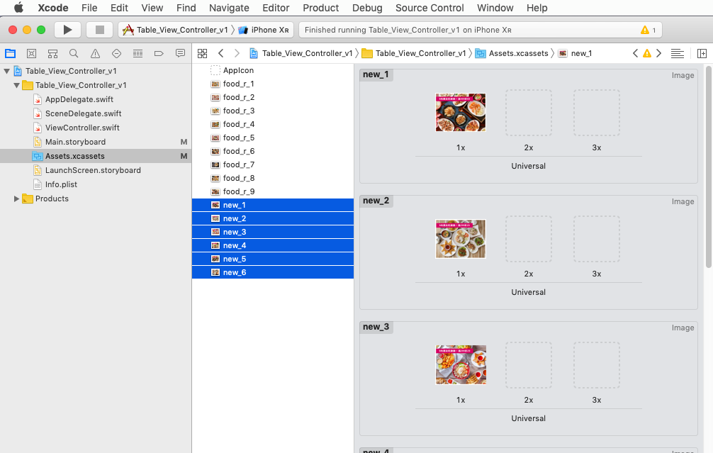Click the empty 2x slot of new_1

529,112
